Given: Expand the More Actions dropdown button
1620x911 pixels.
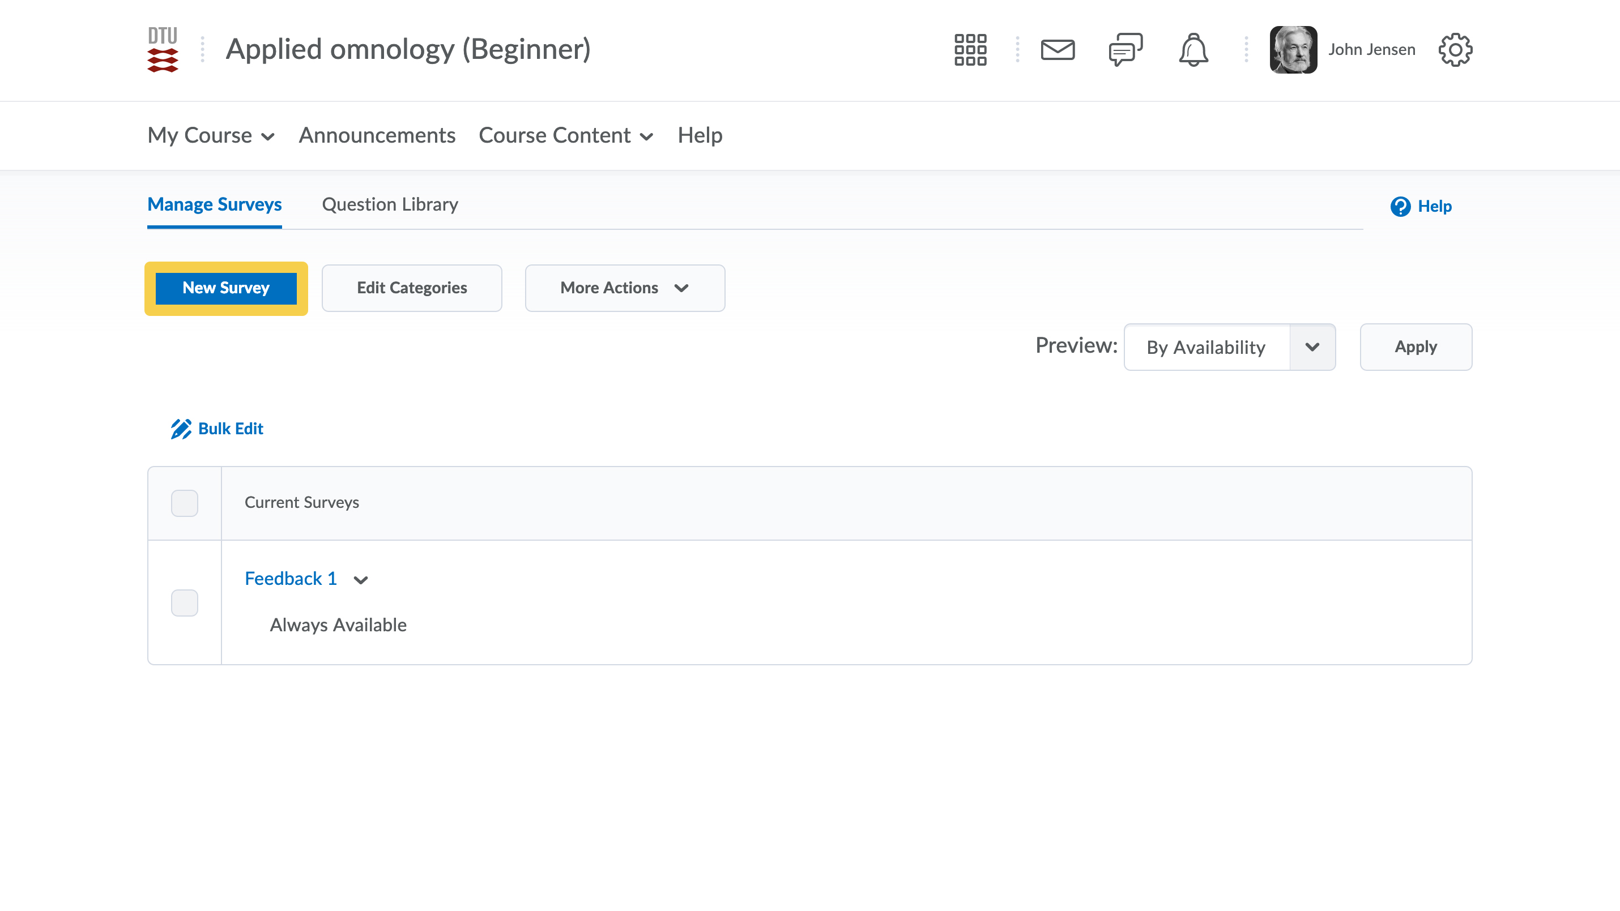Looking at the screenshot, I should pos(624,288).
